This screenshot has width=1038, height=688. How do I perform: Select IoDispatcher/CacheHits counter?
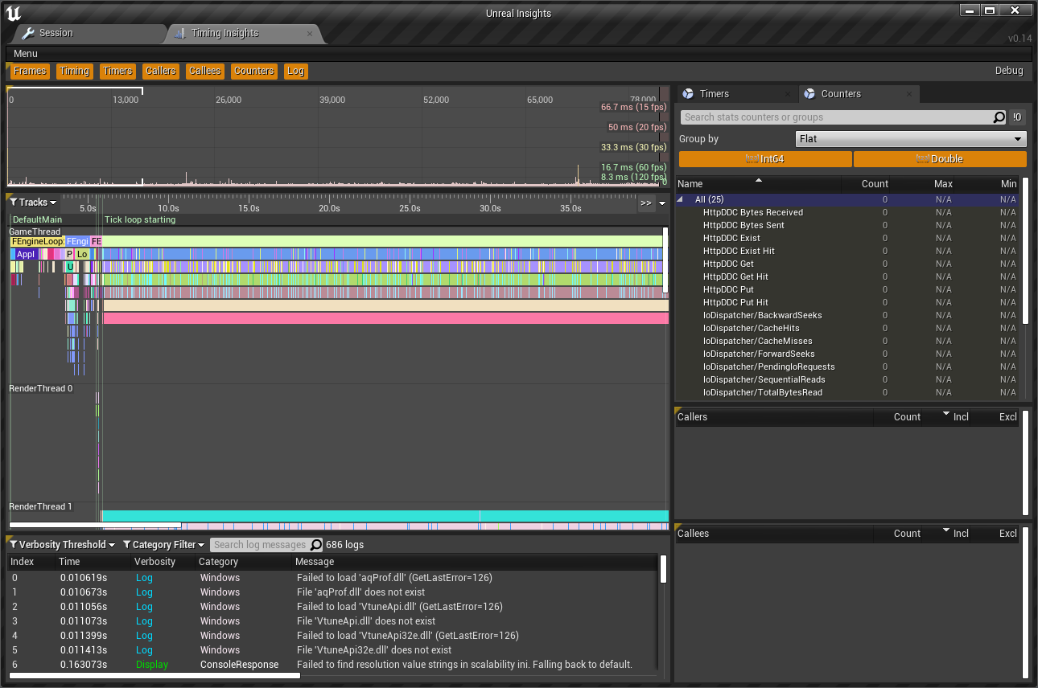[x=848, y=328]
